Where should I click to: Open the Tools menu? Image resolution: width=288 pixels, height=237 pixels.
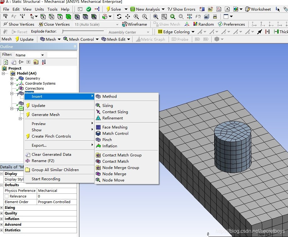tap(52, 9)
